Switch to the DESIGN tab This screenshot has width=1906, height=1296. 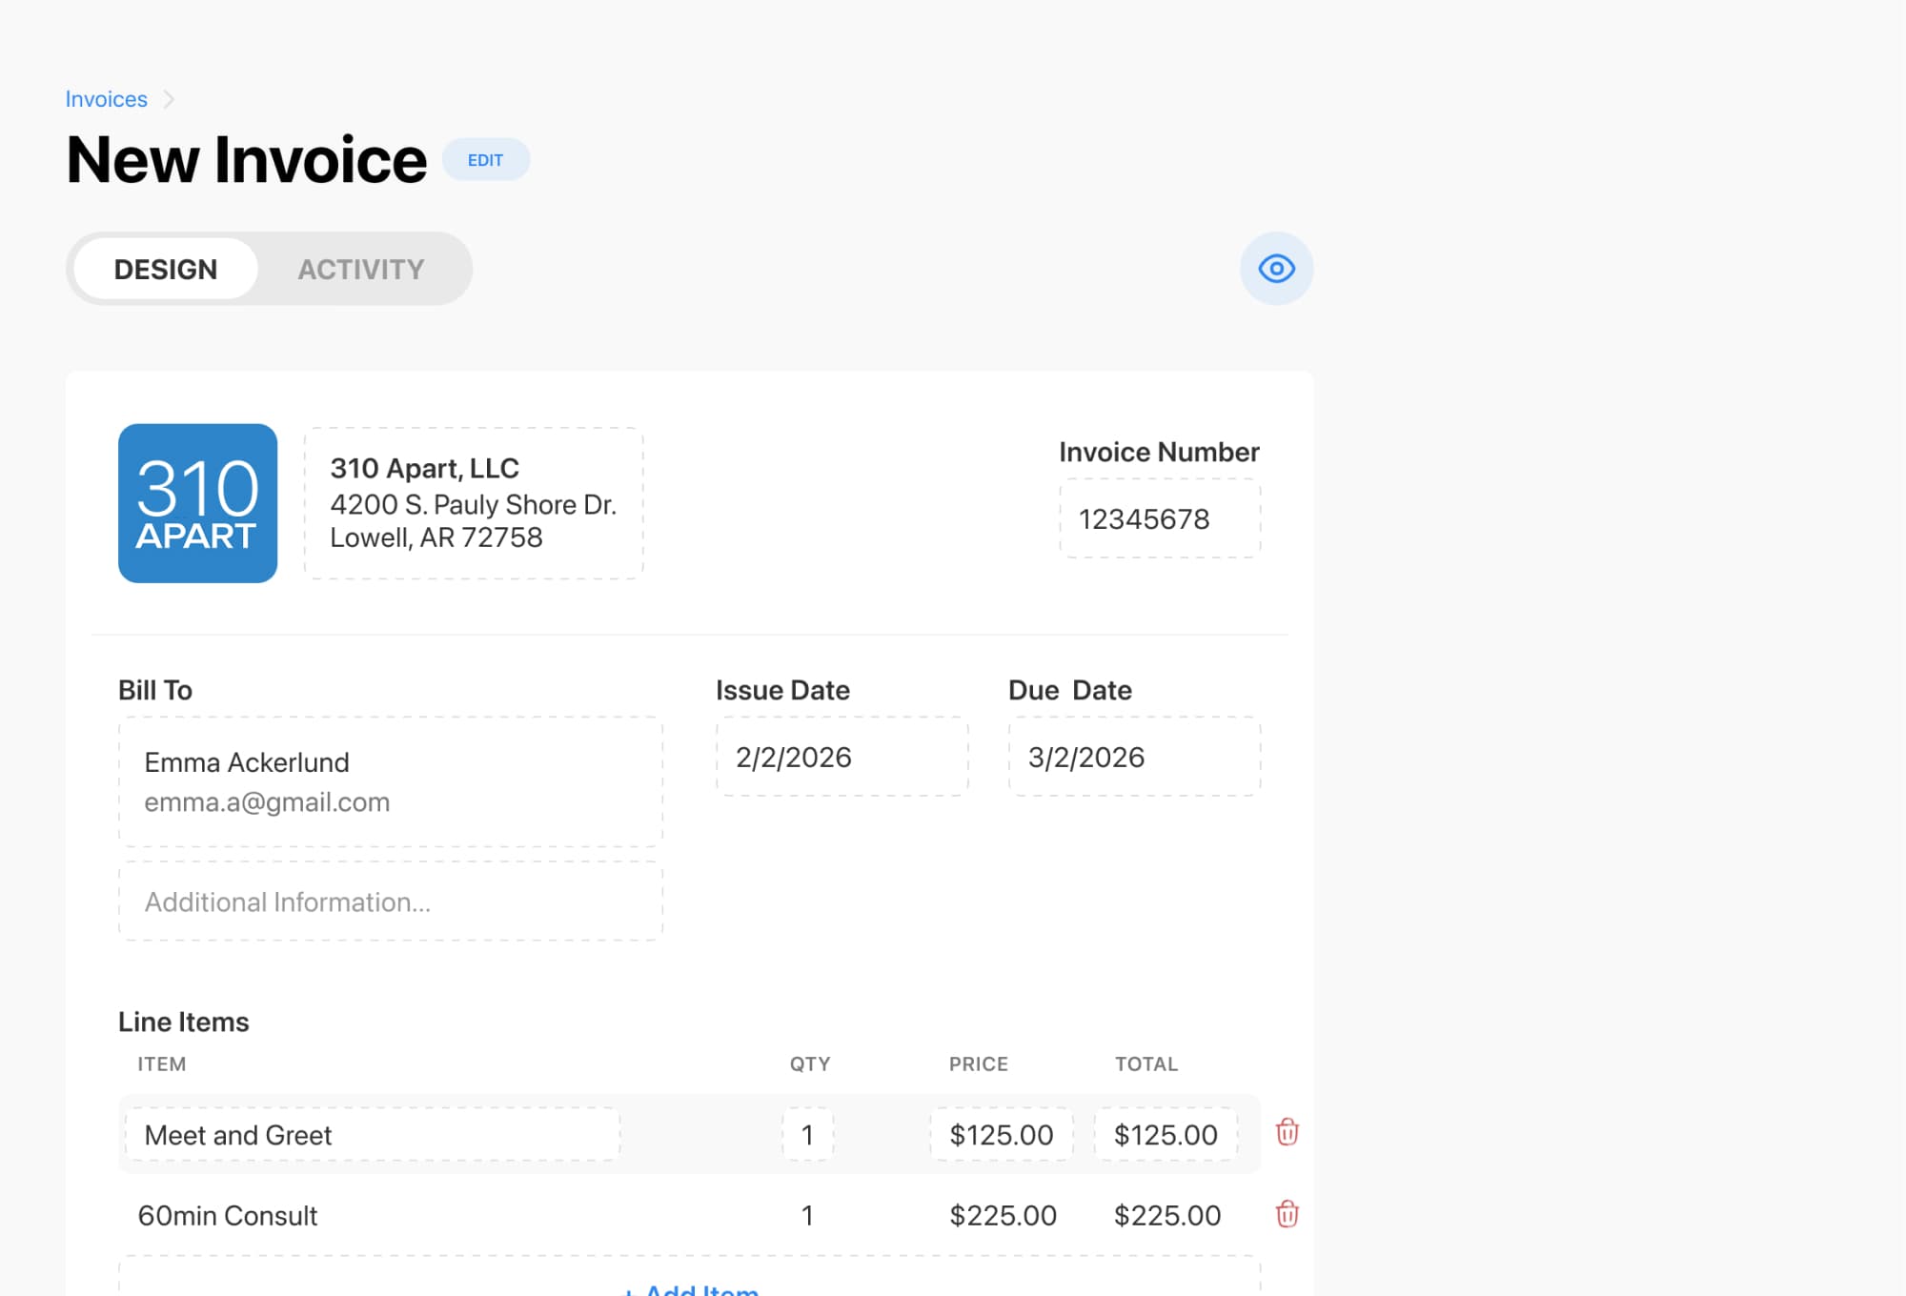click(x=163, y=269)
